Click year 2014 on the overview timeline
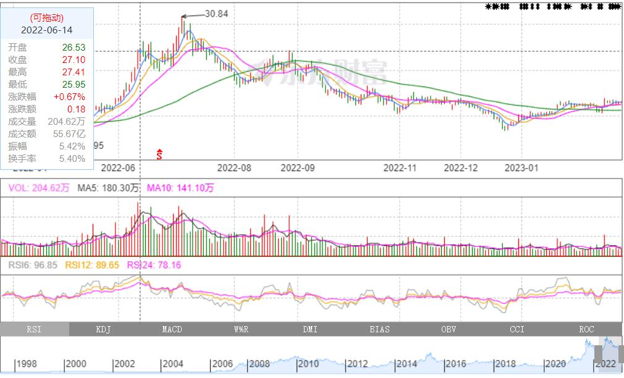The width and height of the screenshot is (624, 378). tap(407, 364)
